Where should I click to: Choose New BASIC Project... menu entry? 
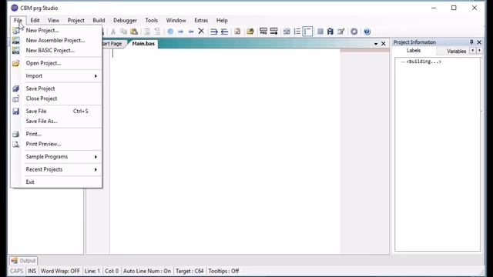point(50,50)
